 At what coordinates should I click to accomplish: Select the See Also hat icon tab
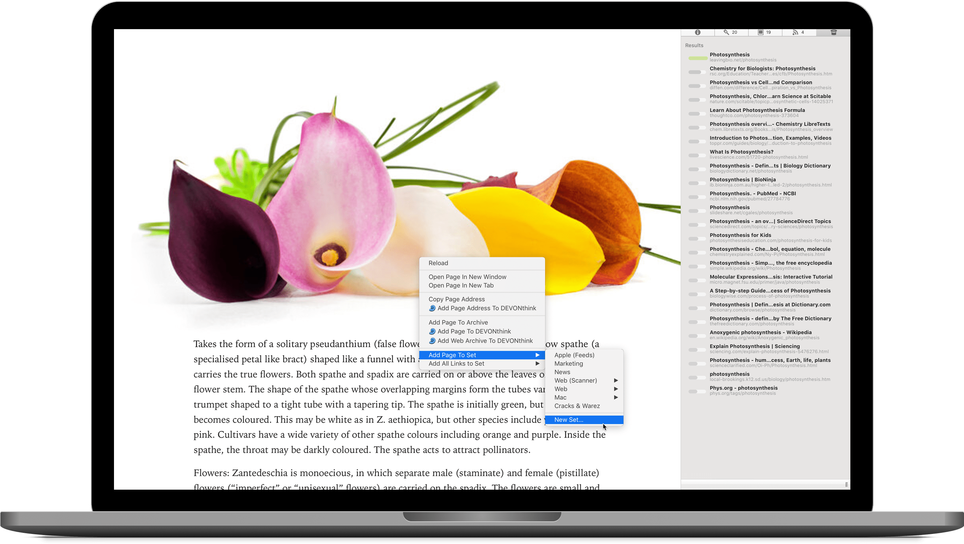(833, 33)
